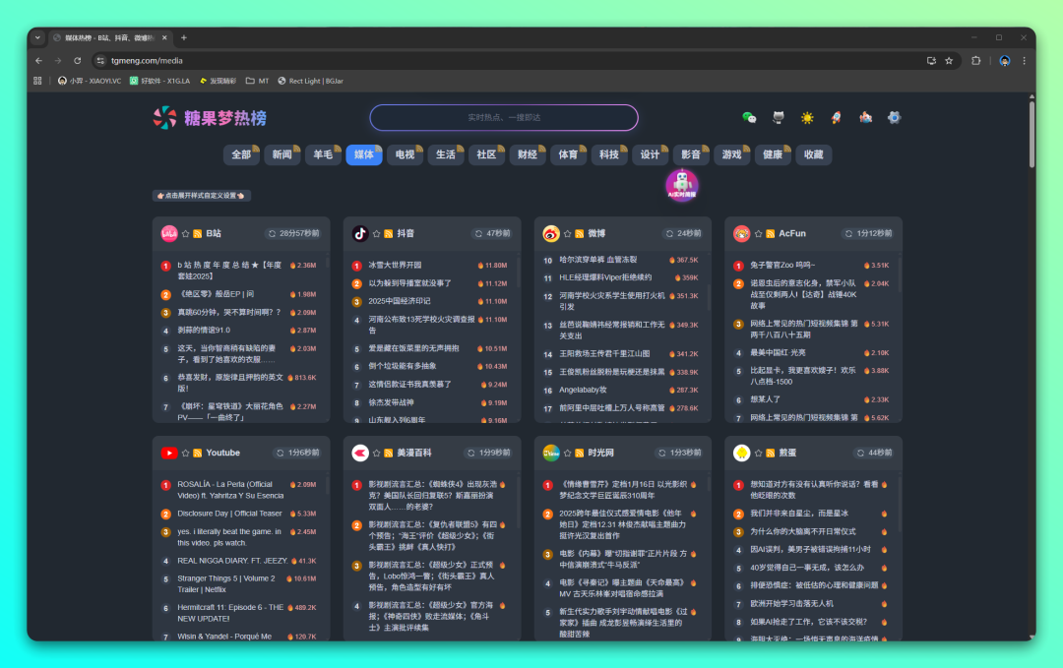The image size is (1063, 668).
Task: Open the WeChat icon in header
Action: click(749, 118)
